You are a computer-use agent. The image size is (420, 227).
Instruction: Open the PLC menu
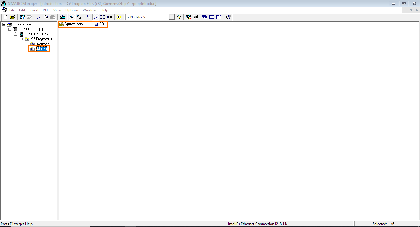click(46, 10)
